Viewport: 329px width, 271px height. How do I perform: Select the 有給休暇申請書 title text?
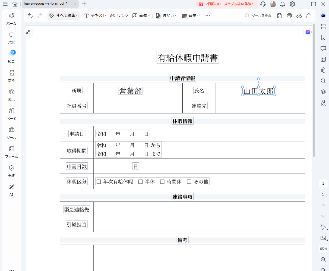[188, 58]
